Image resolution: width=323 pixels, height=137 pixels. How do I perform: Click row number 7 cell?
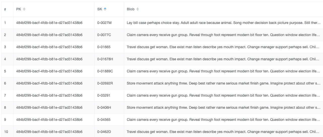7,95
